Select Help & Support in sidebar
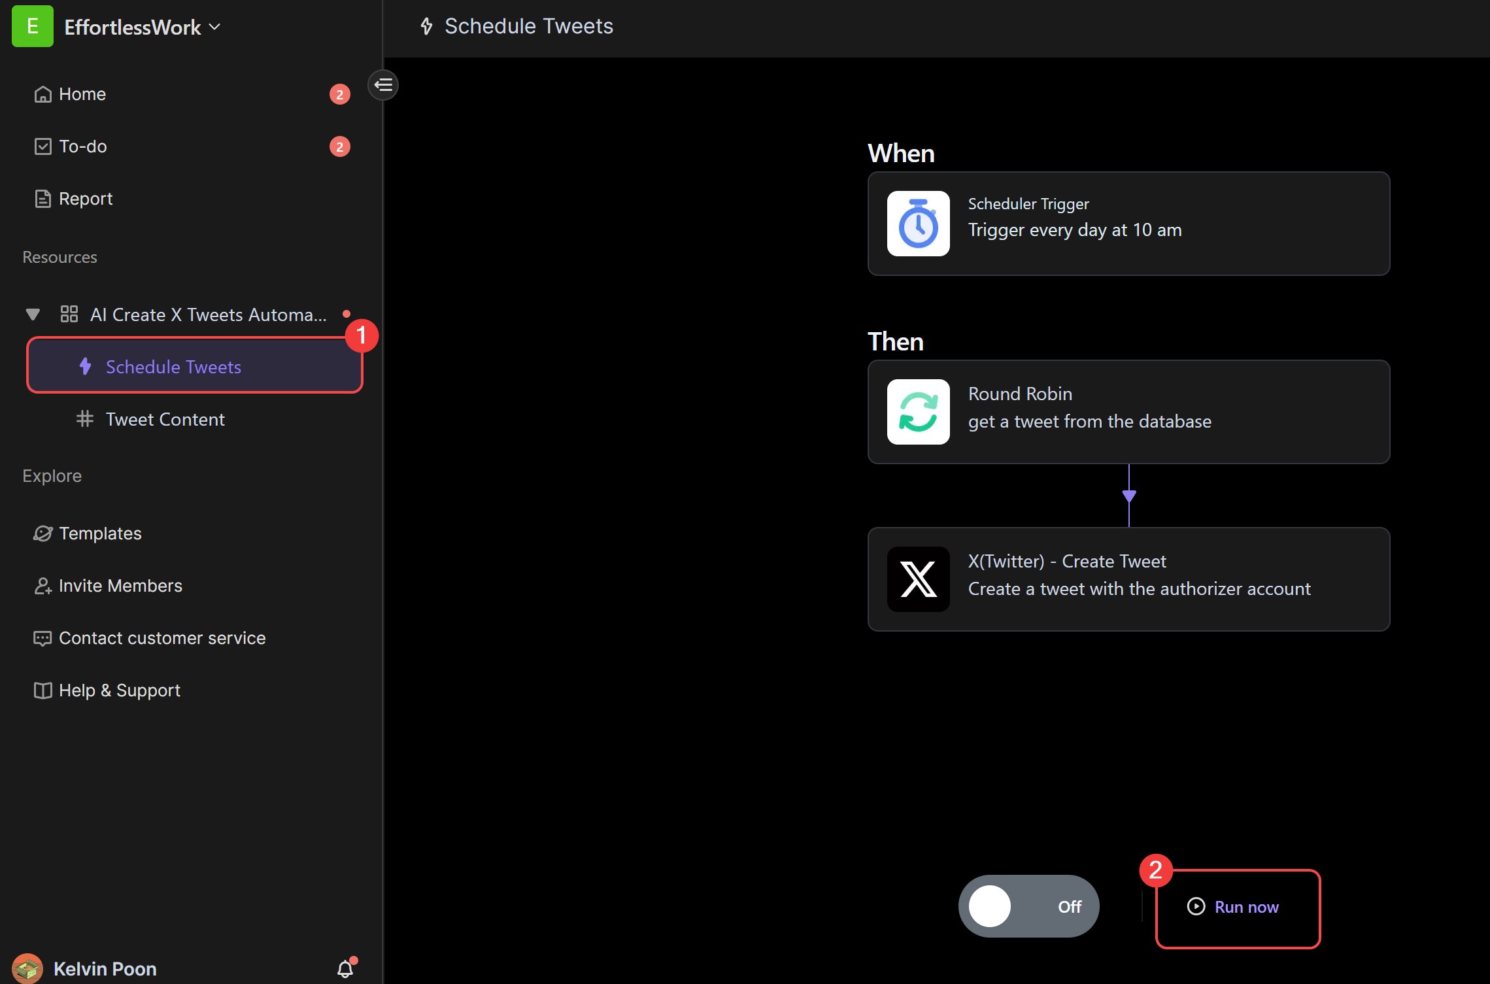This screenshot has width=1490, height=984. pyautogui.click(x=118, y=688)
